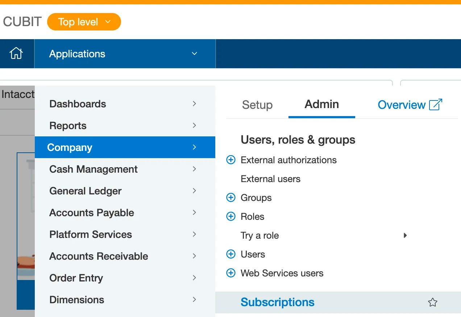Open Try a role submenu arrow

click(405, 235)
